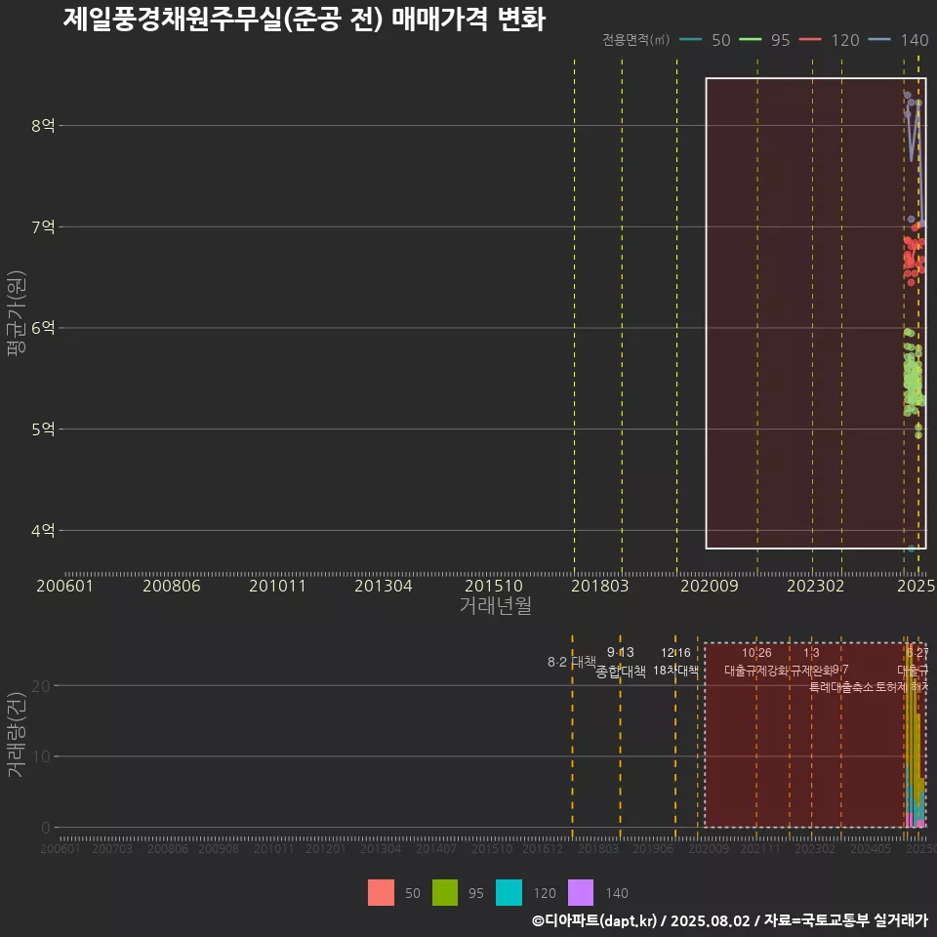Viewport: 937px width, 937px height.
Task: Click the chart title 제일풍경채원주무실(준공 전) 매매가격 변화
Action: tap(305, 20)
